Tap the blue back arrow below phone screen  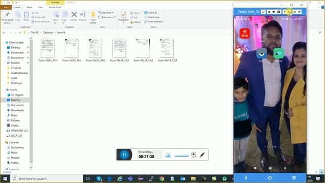246,178
